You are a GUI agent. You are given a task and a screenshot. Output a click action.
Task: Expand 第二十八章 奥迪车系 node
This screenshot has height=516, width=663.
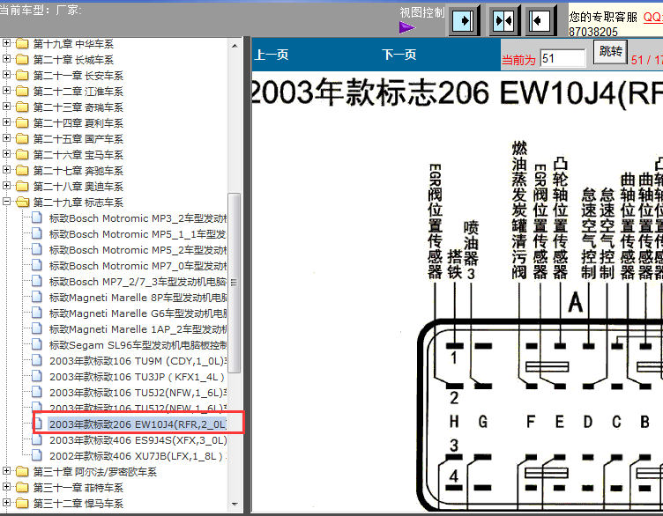pyautogui.click(x=6, y=186)
